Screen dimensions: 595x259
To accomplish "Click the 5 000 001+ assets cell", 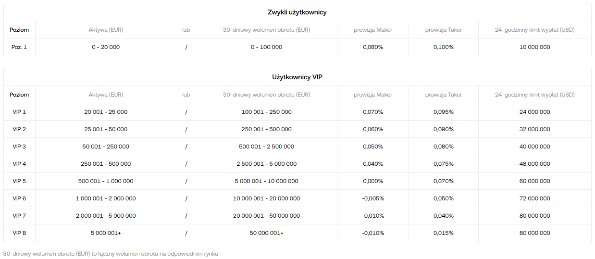I will tap(106, 233).
